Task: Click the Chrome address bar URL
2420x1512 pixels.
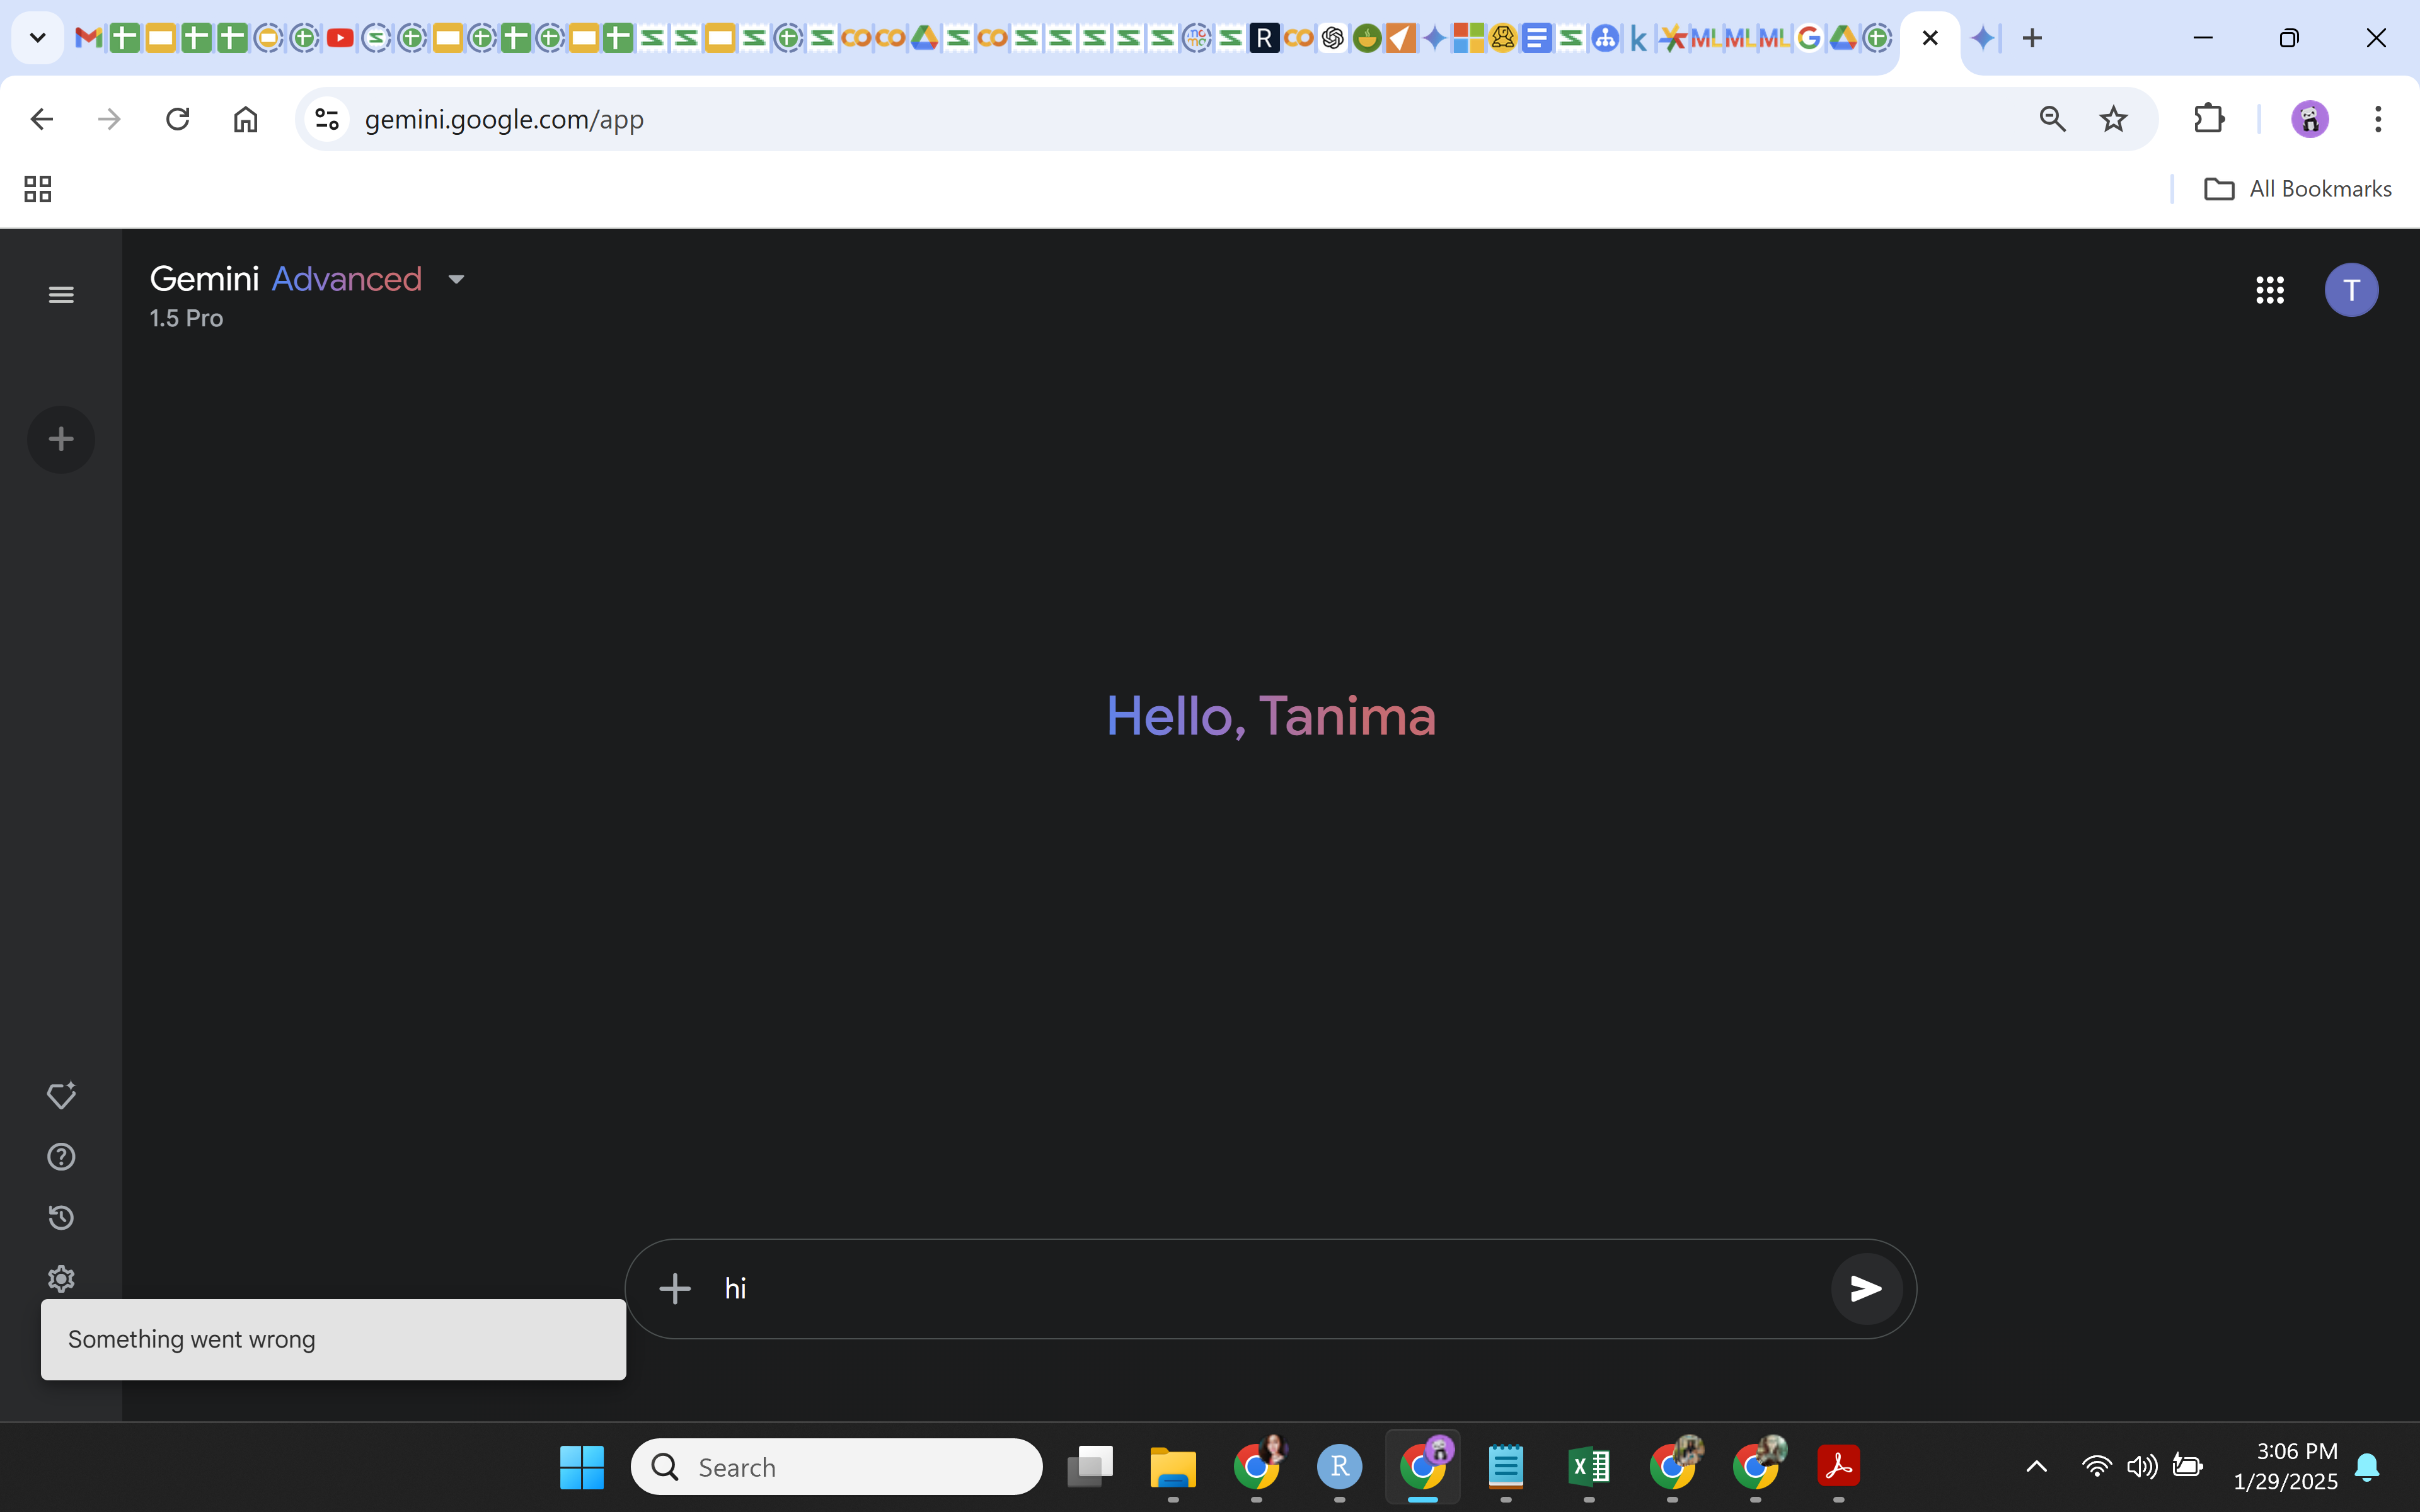Action: [x=504, y=119]
